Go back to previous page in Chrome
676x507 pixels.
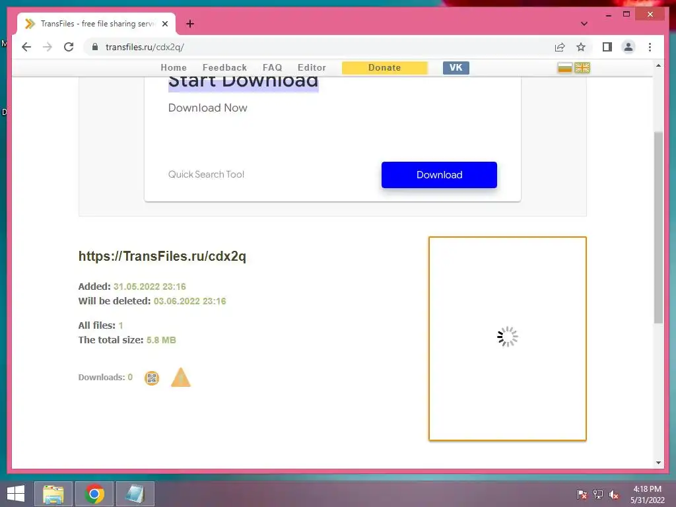[x=26, y=47]
